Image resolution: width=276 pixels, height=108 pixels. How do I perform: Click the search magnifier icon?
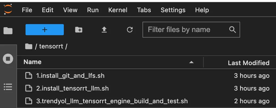click(232, 30)
